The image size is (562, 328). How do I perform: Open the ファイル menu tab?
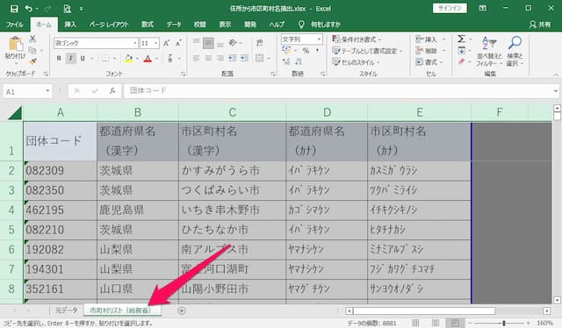coord(15,25)
